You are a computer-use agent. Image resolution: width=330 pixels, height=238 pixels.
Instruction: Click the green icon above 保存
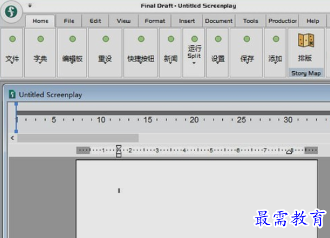coord(247,39)
